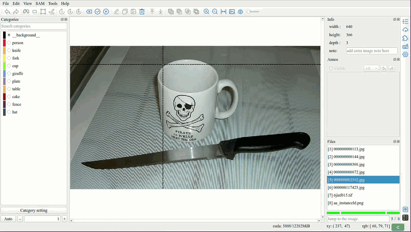The width and height of the screenshot is (411, 232).
Task: Go to the next image arrow
Action: 16,11
